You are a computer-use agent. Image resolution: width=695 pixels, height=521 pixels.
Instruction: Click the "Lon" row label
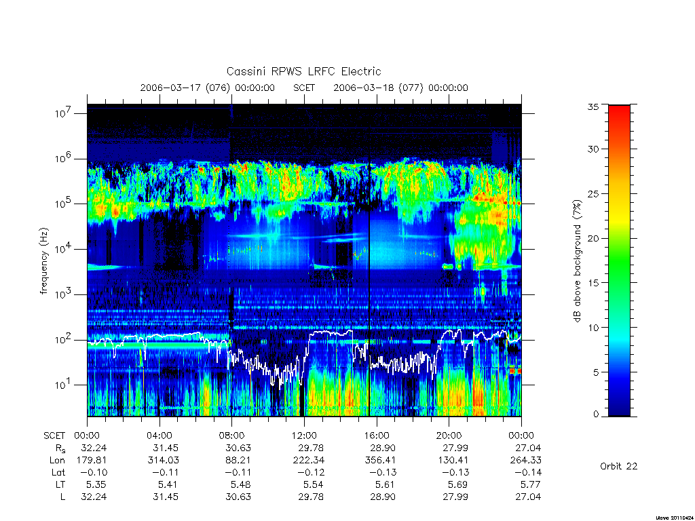pos(57,461)
